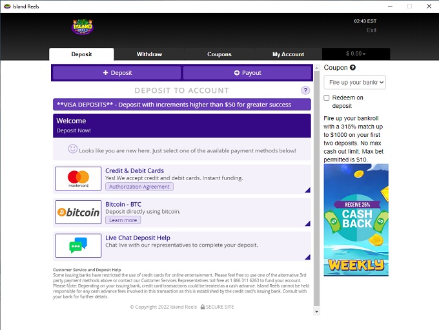Click the DEPOSIT TO ACCOUNT heading
The height and width of the screenshot is (330, 439).
coord(181,90)
